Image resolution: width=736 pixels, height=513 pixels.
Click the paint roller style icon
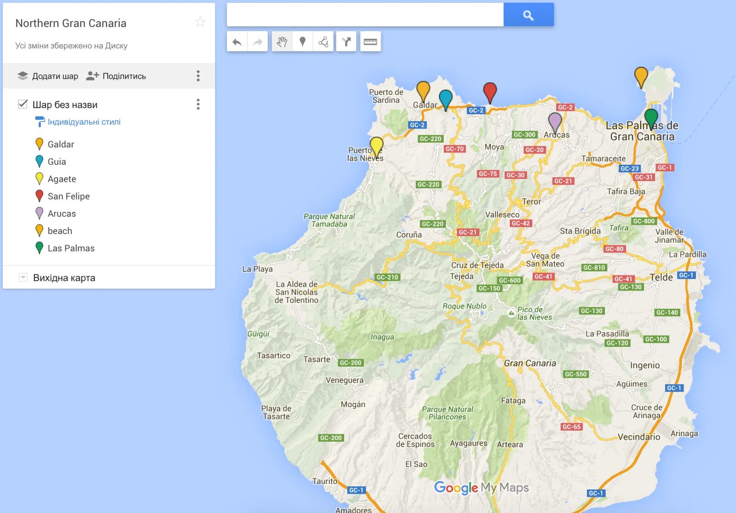tap(40, 122)
